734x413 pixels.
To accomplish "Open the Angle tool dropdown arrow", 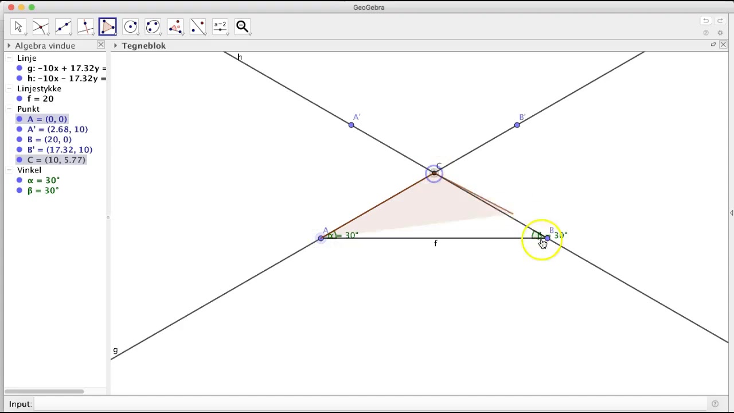I will click(x=182, y=34).
